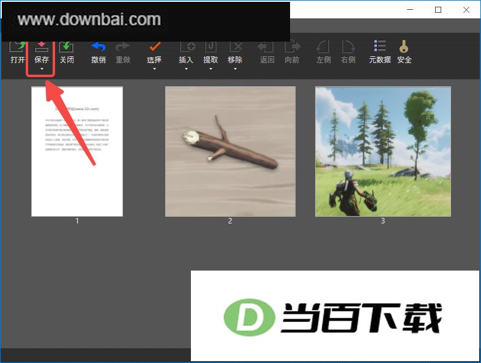Image resolution: width=481 pixels, height=363 pixels.
Task: Rotate right using 右侧 icon
Action: point(348,47)
